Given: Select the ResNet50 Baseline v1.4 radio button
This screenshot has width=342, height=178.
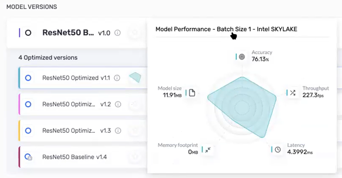Looking at the screenshot, I should coord(28,157).
